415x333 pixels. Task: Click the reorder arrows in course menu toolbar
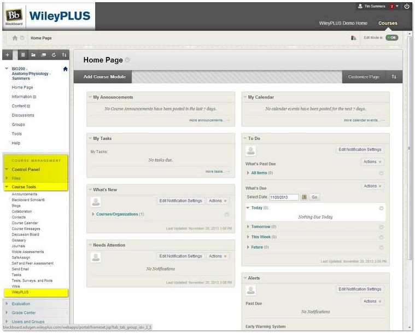64,55
